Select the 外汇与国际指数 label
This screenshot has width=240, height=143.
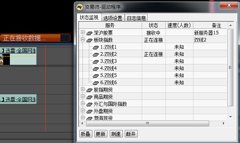coord(110,104)
